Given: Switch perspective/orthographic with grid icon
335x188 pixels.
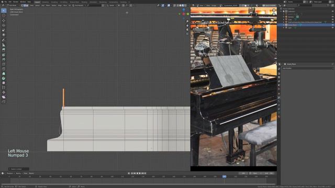Looking at the screenshot, I should click(187, 33).
